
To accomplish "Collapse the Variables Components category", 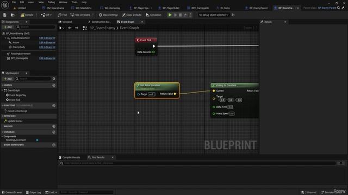I will [2, 136].
